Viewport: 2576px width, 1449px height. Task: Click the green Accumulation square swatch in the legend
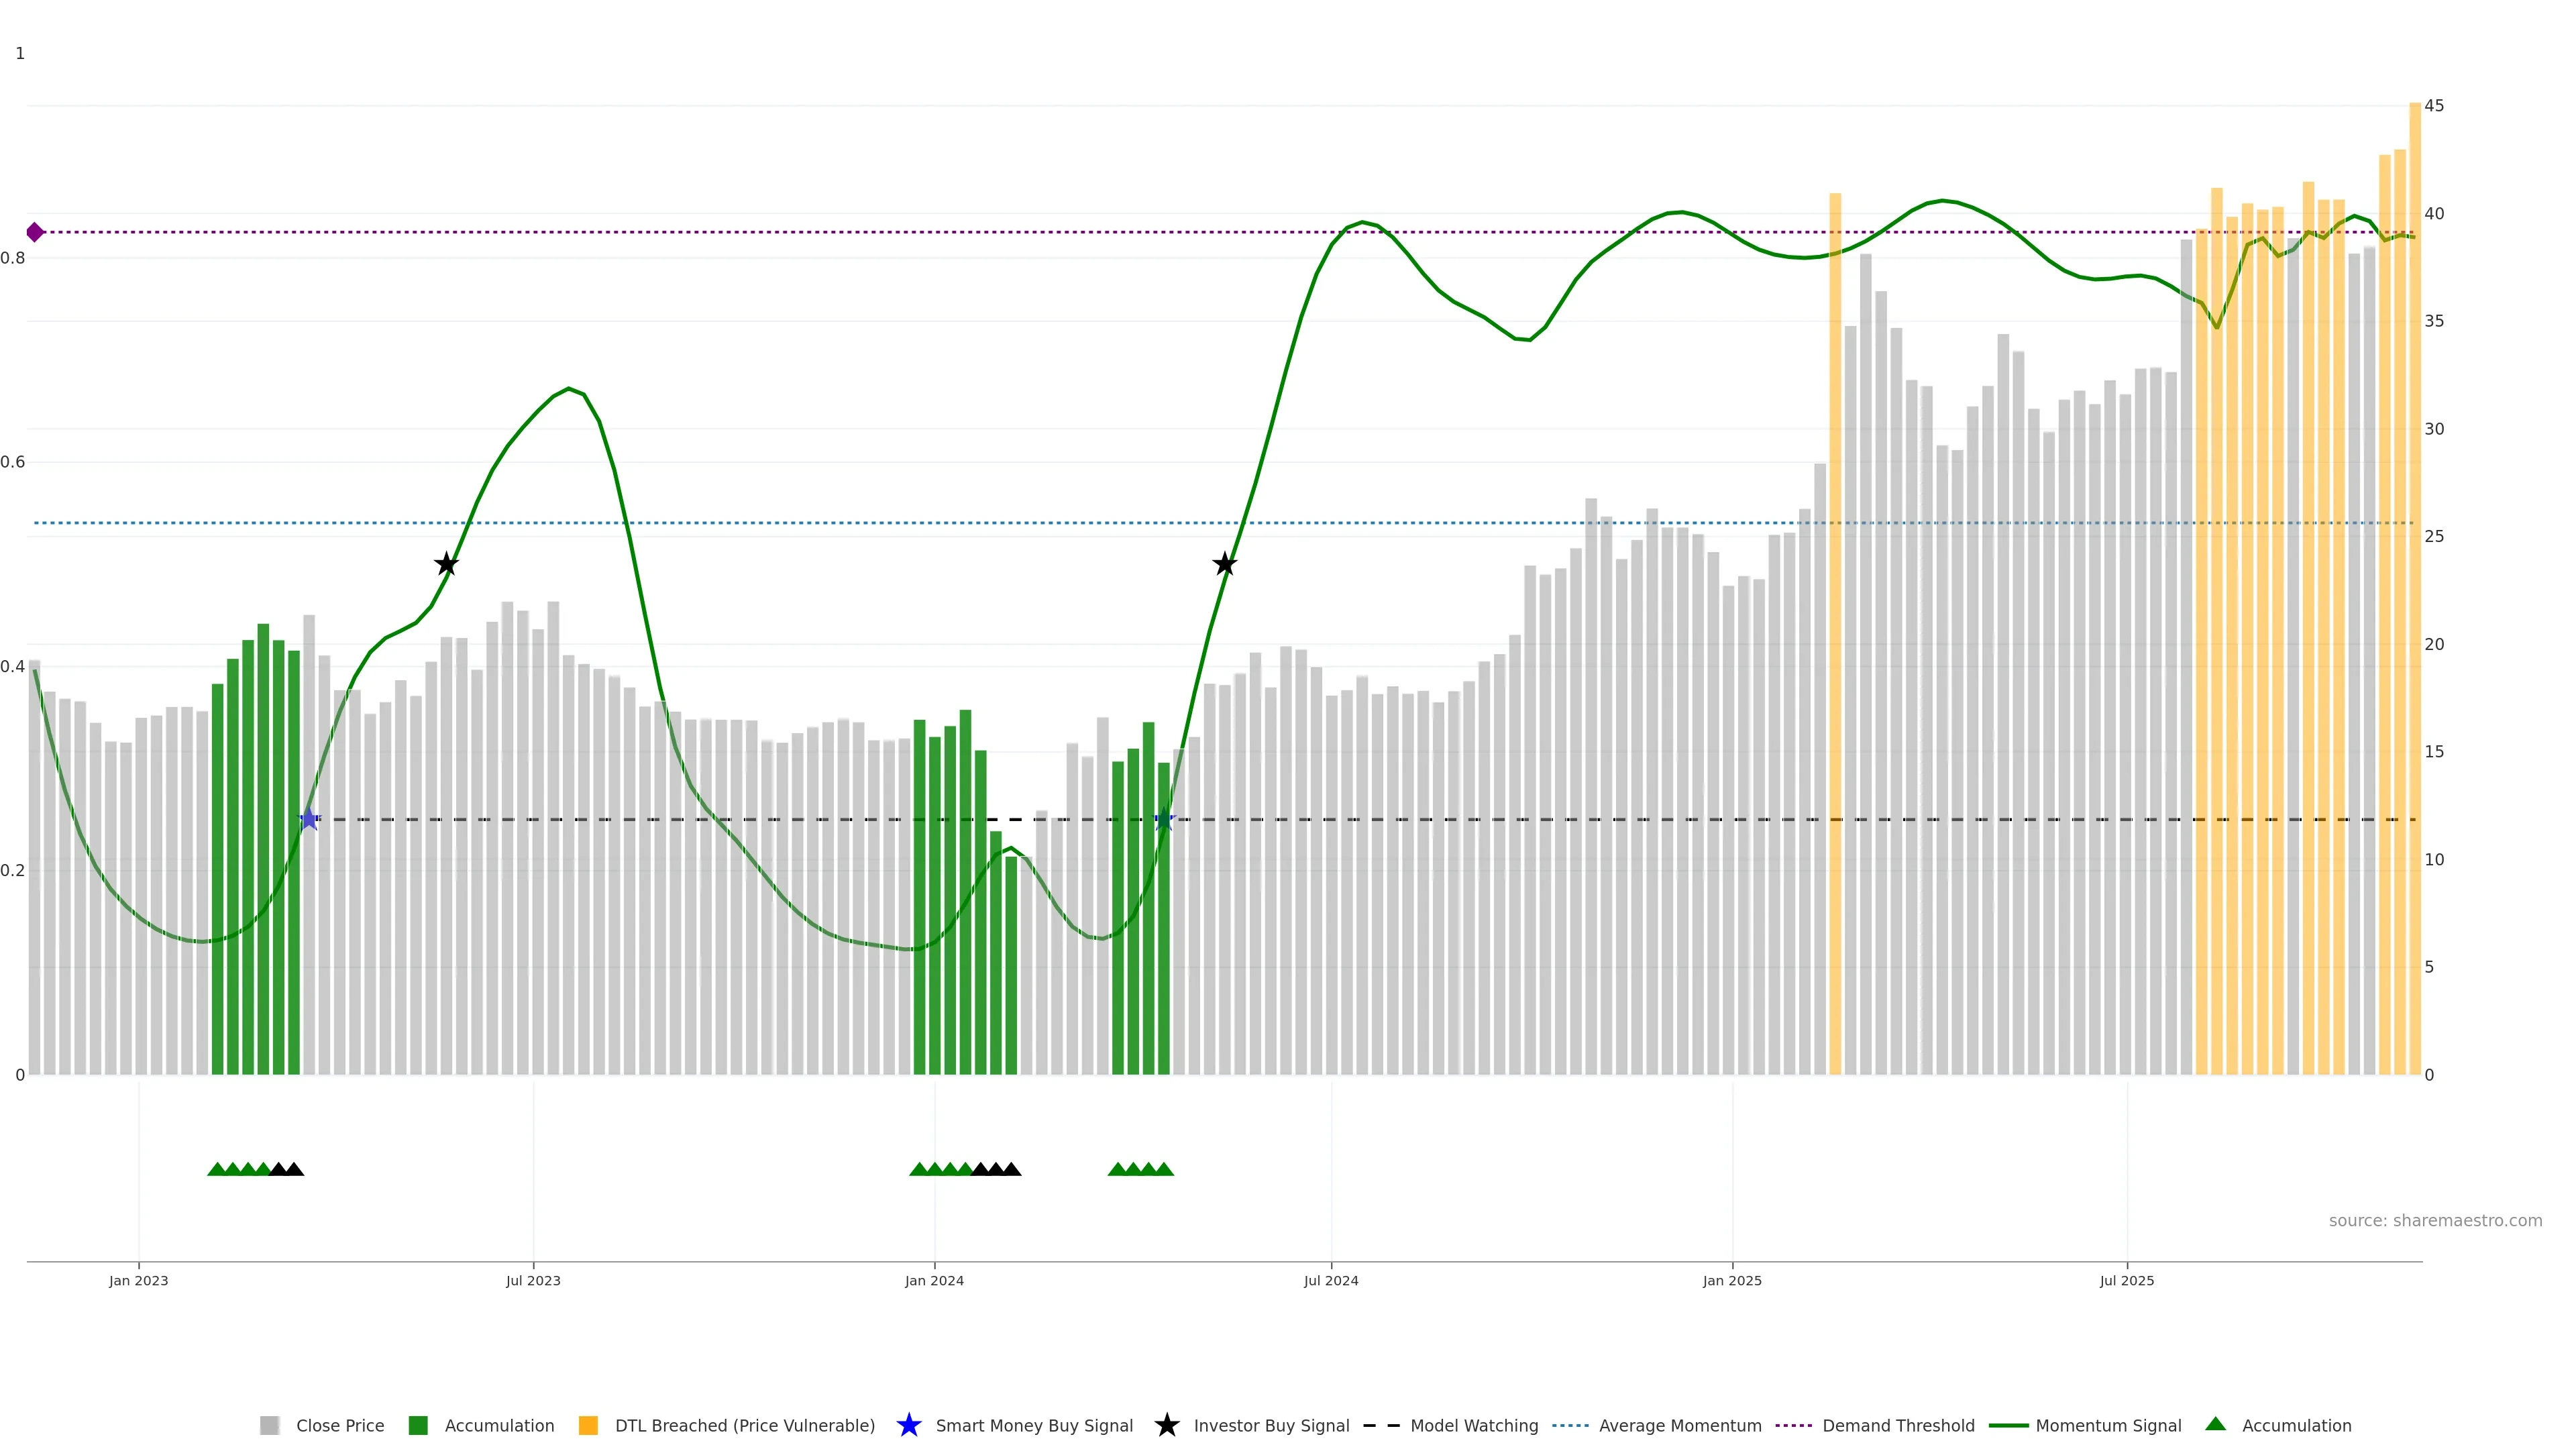(419, 1425)
